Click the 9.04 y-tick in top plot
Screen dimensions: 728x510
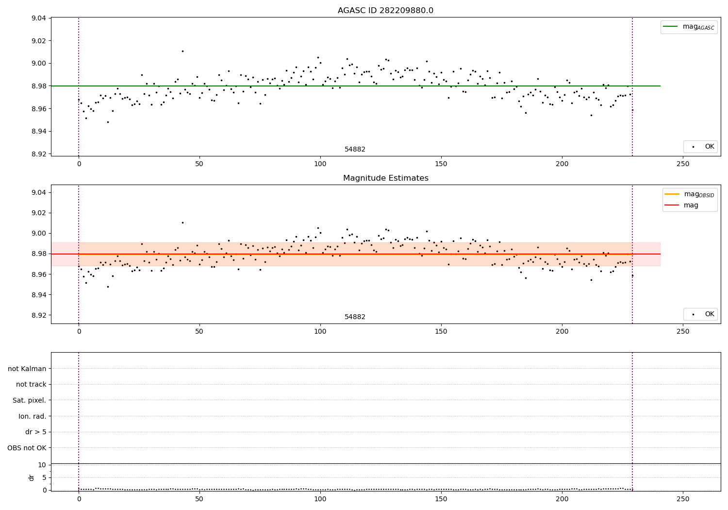pos(38,18)
